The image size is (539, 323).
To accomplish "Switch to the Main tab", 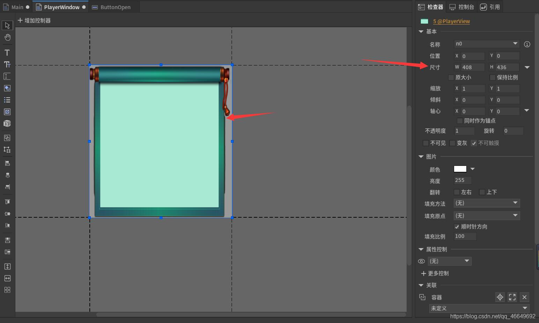I will (17, 7).
